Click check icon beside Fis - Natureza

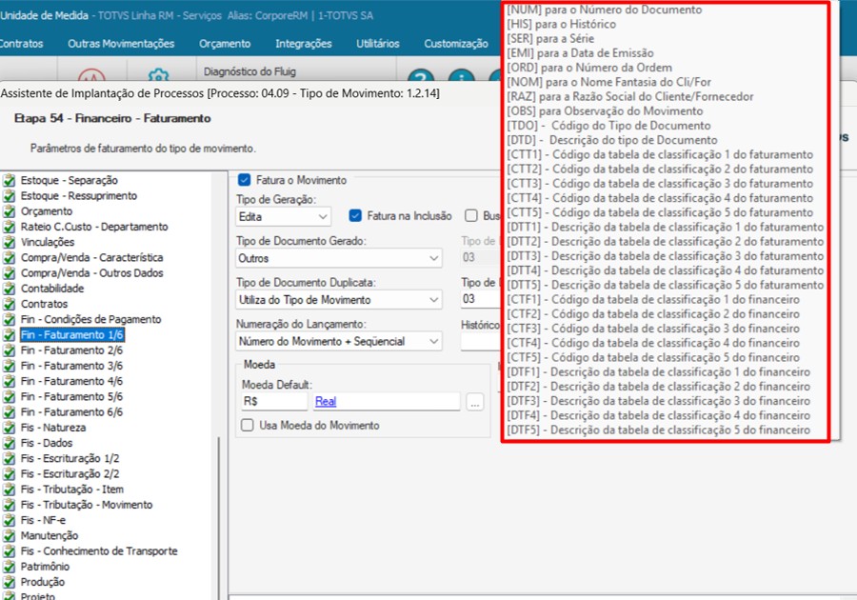10,428
